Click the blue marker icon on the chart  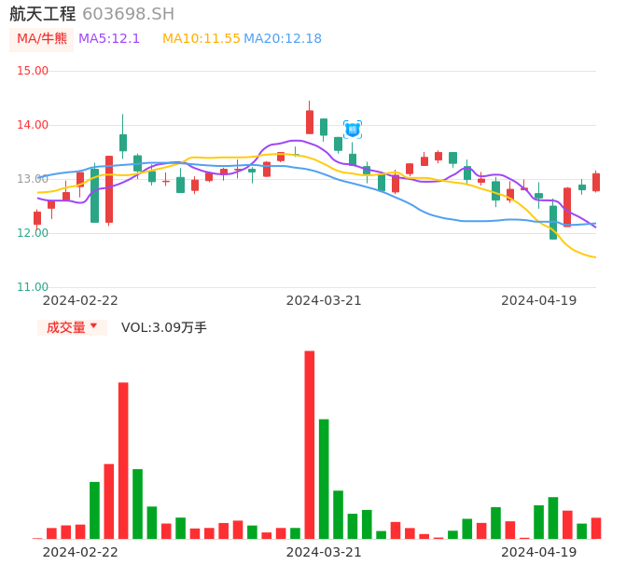tap(352, 130)
